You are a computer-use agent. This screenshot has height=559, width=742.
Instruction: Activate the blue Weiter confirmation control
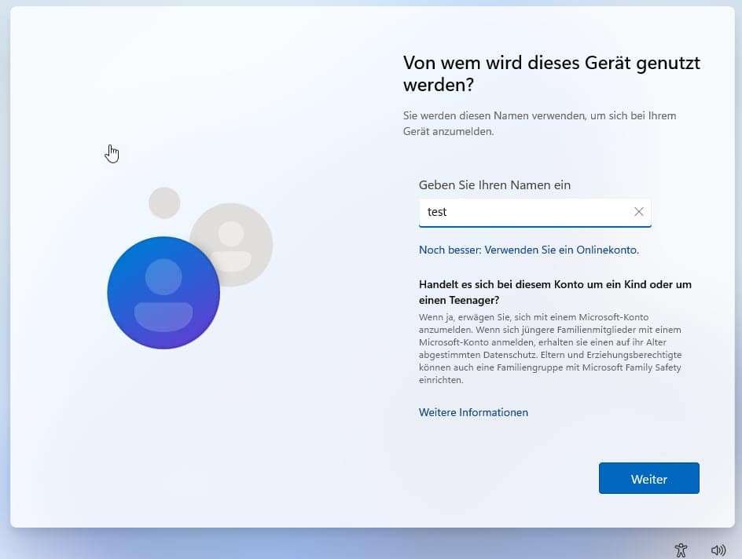pos(648,478)
